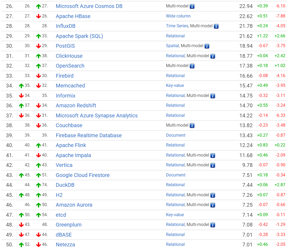Viewport: 288px width, 249px height.
Task: Click the Relational link in the Informix row
Action: (175, 95)
